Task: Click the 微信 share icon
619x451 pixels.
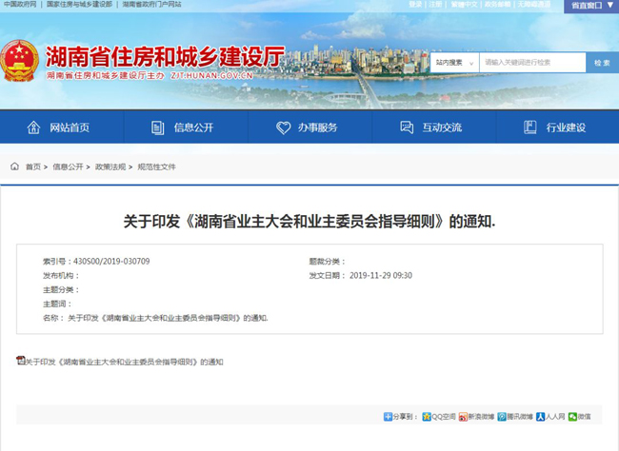Action: pos(572,417)
